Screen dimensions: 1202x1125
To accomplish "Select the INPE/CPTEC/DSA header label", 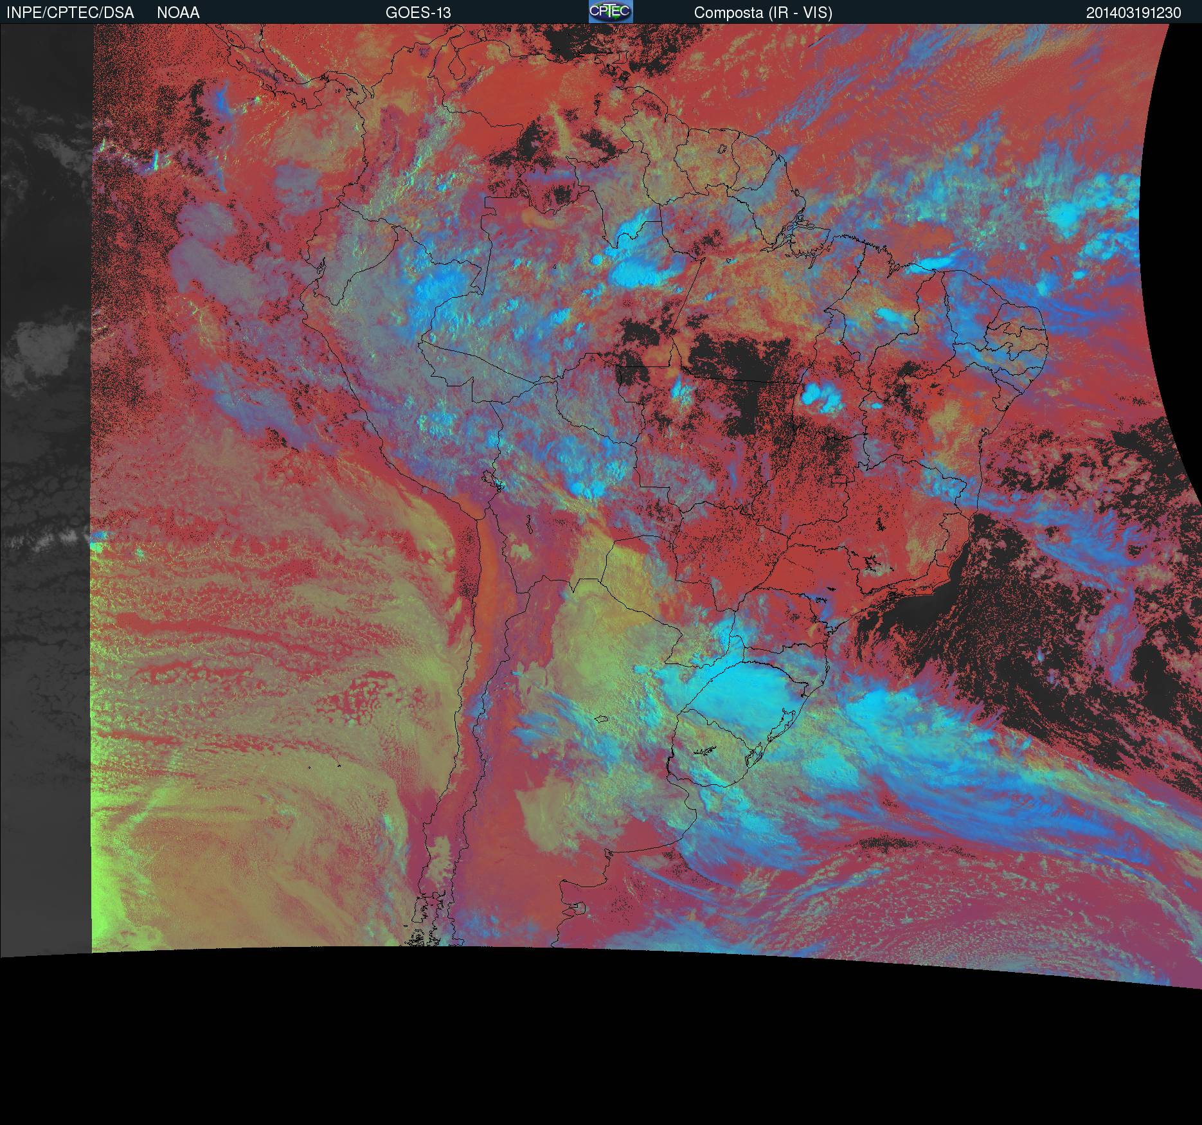I will (70, 13).
